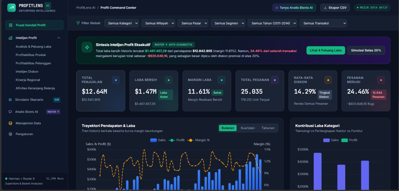Click the Pusat Kendali Profit dashboard icon

(x=11, y=25)
